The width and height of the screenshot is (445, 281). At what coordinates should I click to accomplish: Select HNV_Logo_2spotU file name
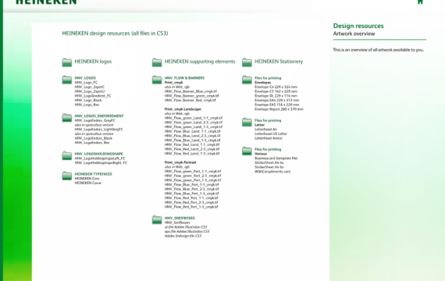[90, 91]
